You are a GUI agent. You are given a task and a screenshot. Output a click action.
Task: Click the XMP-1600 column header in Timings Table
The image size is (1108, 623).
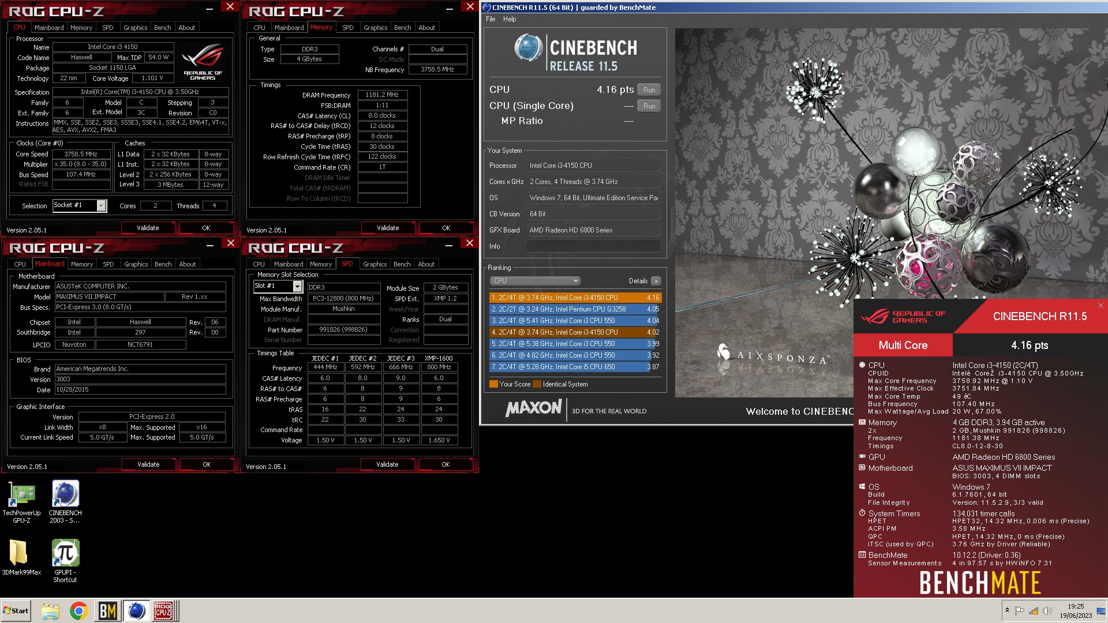[439, 358]
